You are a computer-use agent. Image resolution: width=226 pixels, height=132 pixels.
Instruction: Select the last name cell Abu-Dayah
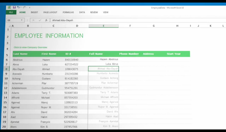pyautogui.click(x=18, y=69)
